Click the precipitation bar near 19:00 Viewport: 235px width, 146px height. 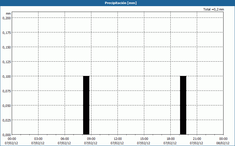pyautogui.click(x=183, y=105)
